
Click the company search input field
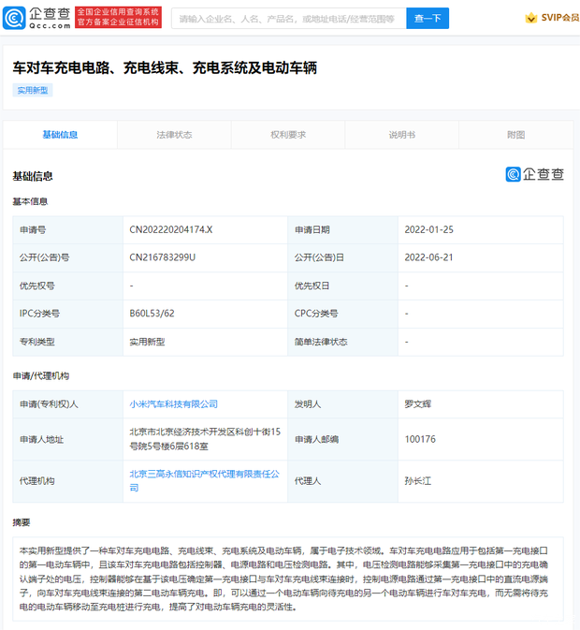point(288,18)
